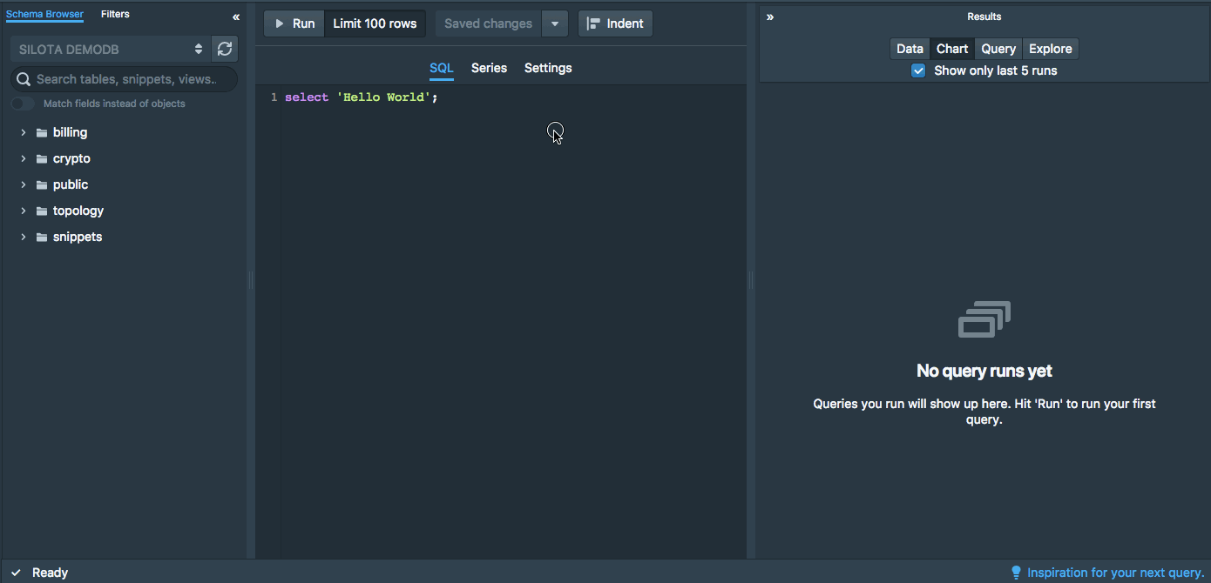Switch Results view to Explore
1211x583 pixels.
(x=1050, y=49)
